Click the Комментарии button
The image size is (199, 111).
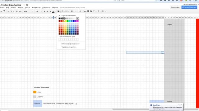tap(175, 7)
